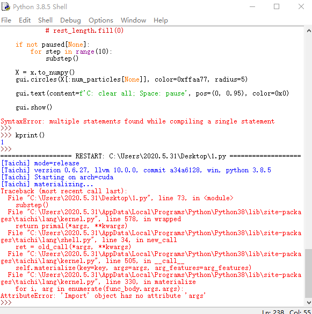Open the Help menu
Screen dimensions: 312x314
[x=161, y=20]
